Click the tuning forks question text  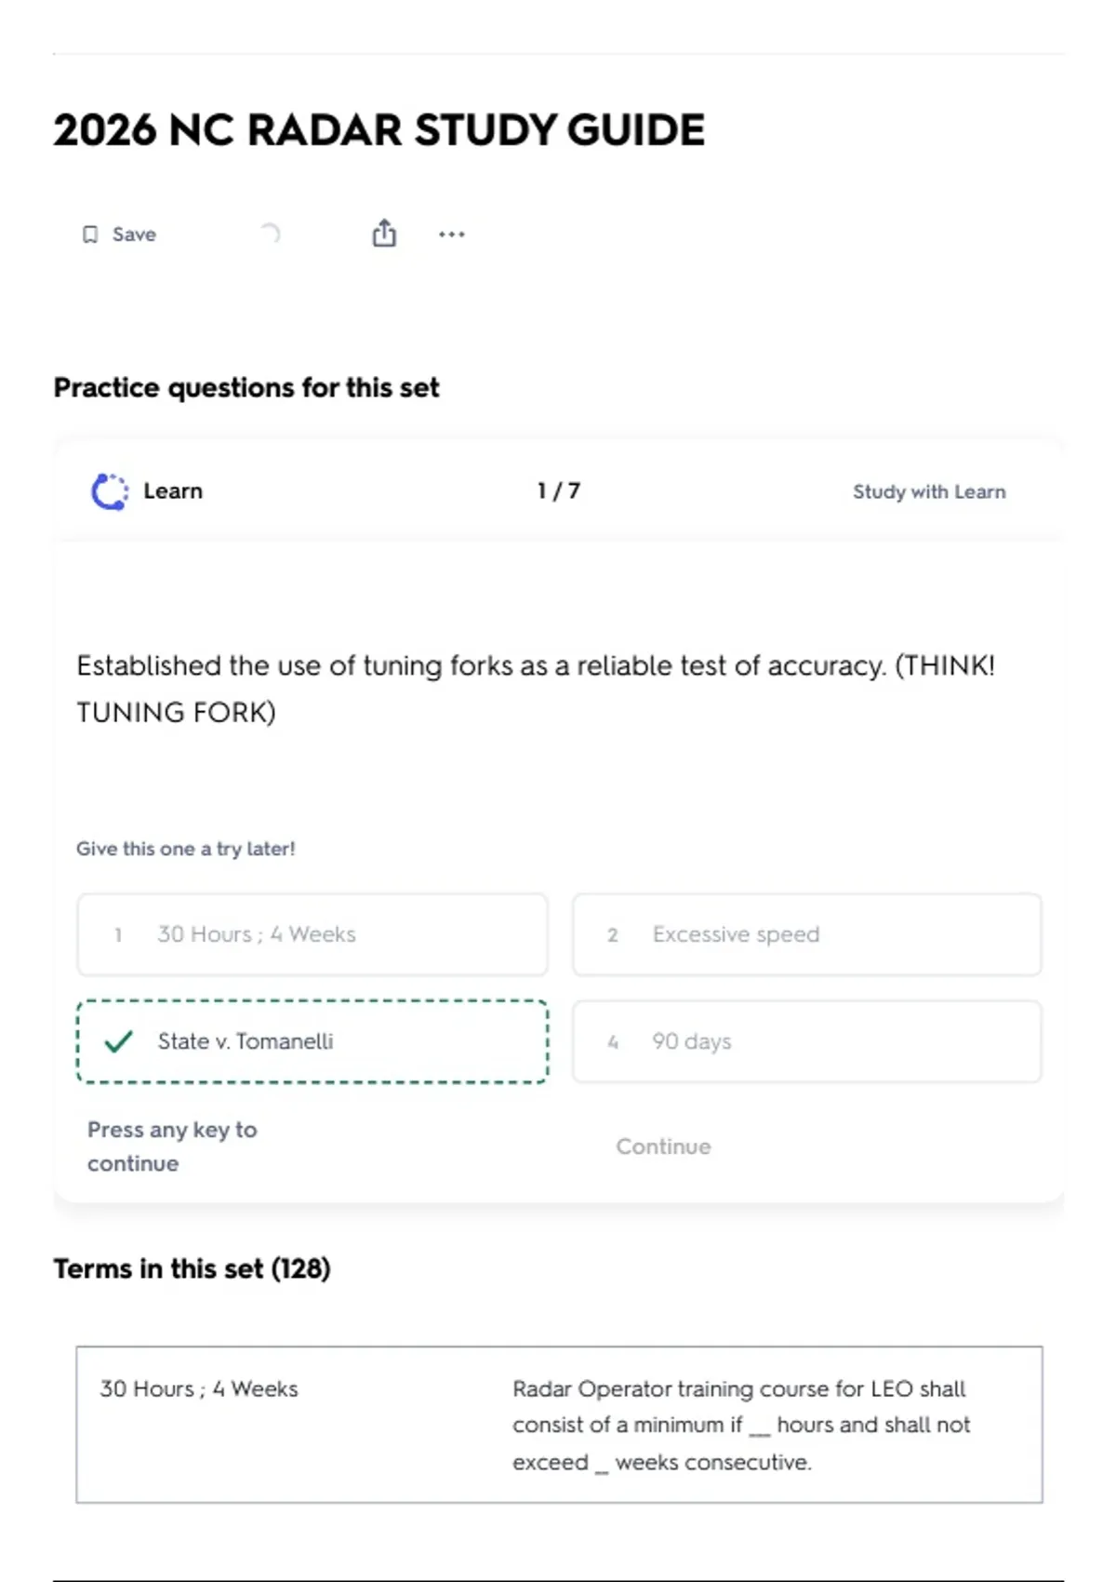tap(536, 689)
